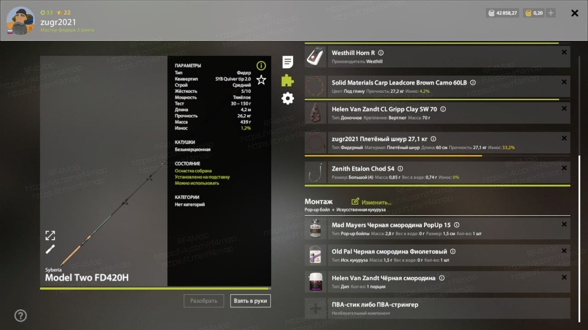This screenshot has height=330, width=588.
Task: Remove zugr2021 Плетёный шнур leader
Action: point(564,138)
